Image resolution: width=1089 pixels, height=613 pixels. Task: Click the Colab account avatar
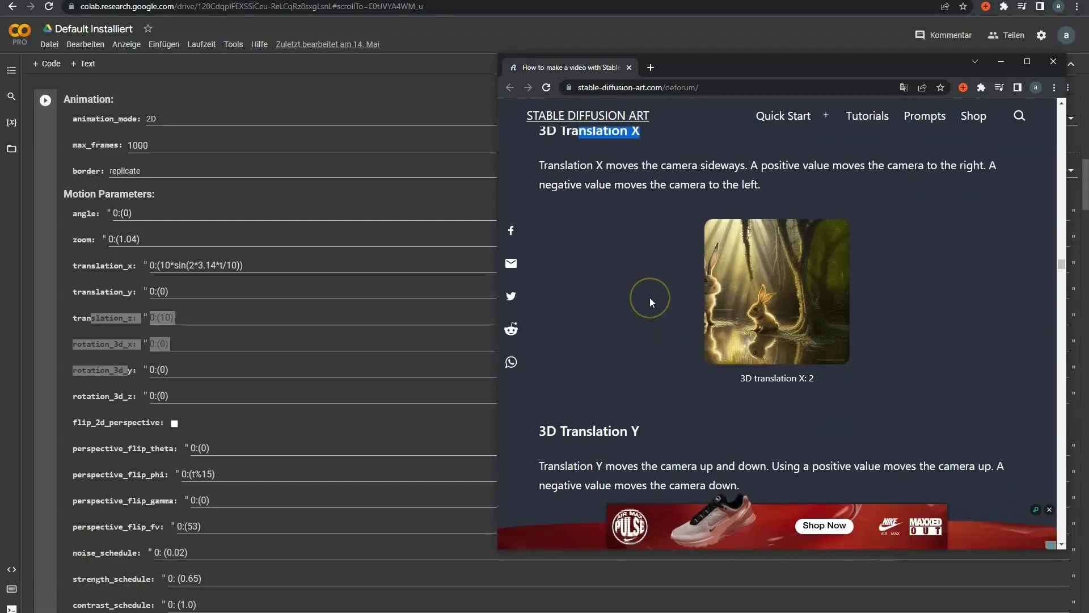coord(1066,35)
